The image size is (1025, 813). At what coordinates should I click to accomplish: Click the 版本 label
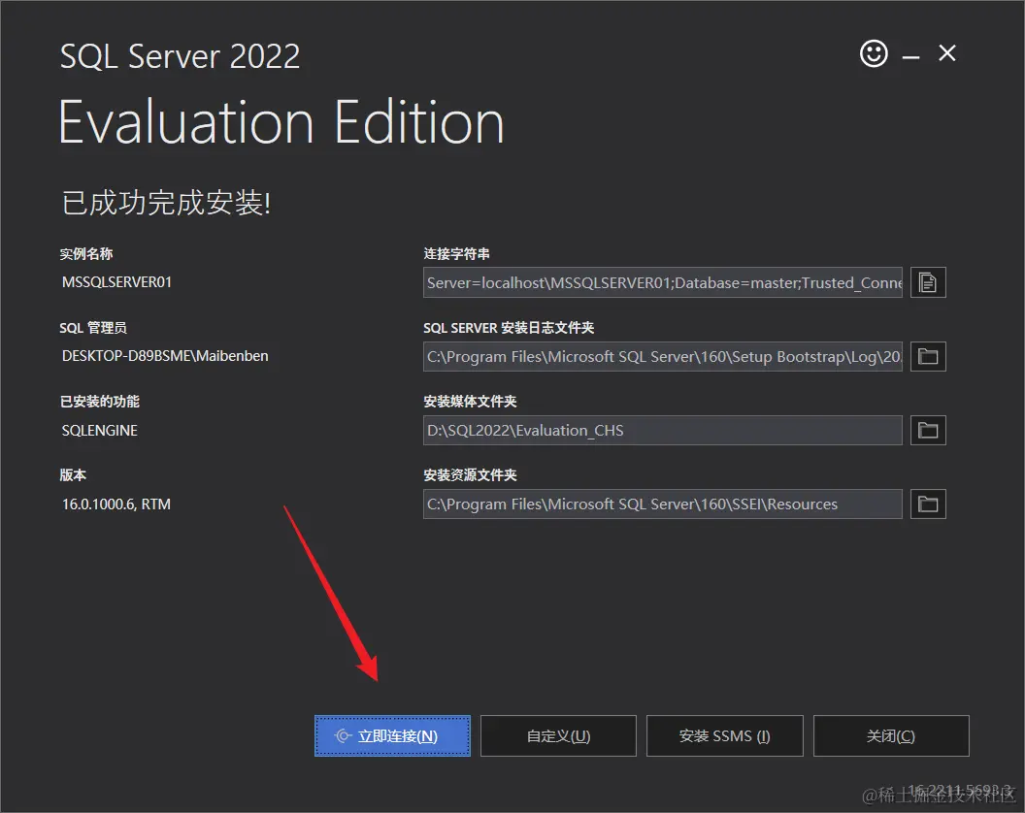pyautogui.click(x=73, y=475)
